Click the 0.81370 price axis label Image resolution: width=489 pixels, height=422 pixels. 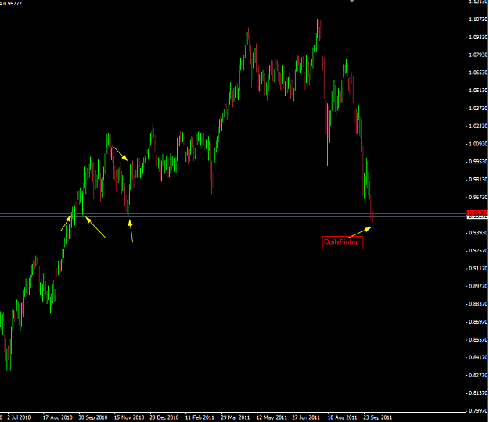478,392
